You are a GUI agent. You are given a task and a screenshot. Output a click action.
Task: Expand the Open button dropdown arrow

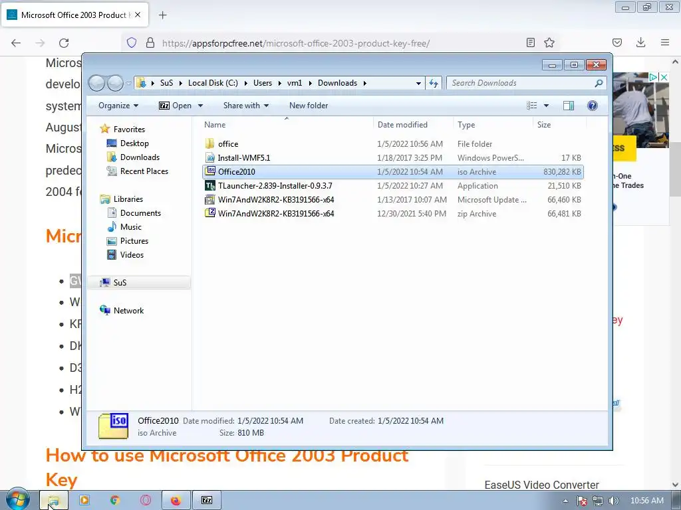tap(200, 106)
